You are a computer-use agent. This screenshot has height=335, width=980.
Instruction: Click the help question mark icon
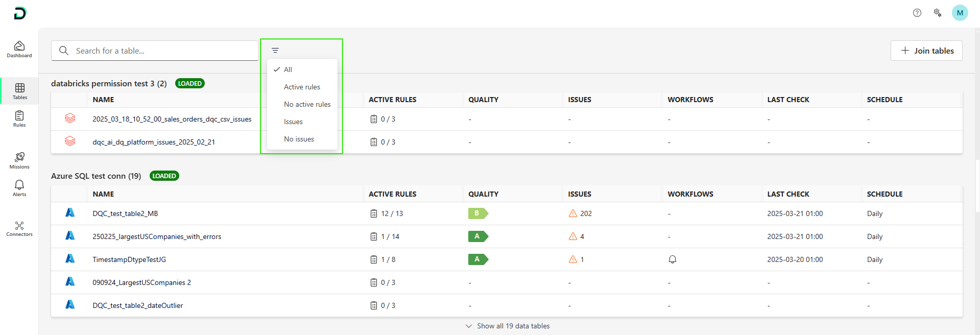pyautogui.click(x=917, y=13)
